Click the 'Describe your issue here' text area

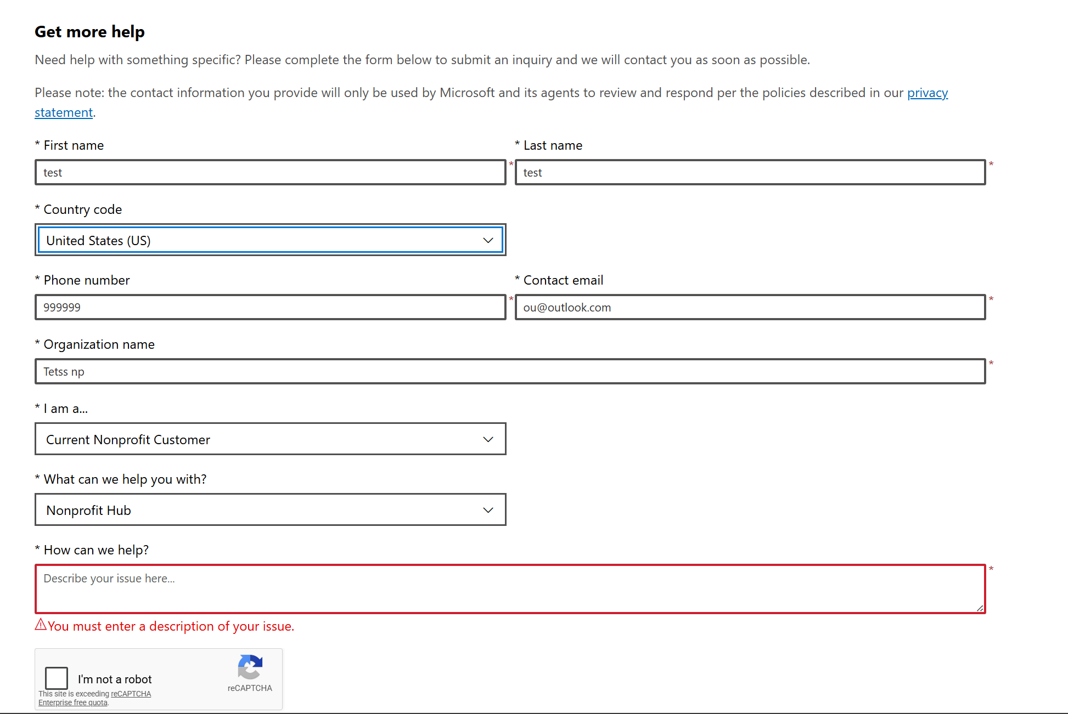pyautogui.click(x=510, y=589)
